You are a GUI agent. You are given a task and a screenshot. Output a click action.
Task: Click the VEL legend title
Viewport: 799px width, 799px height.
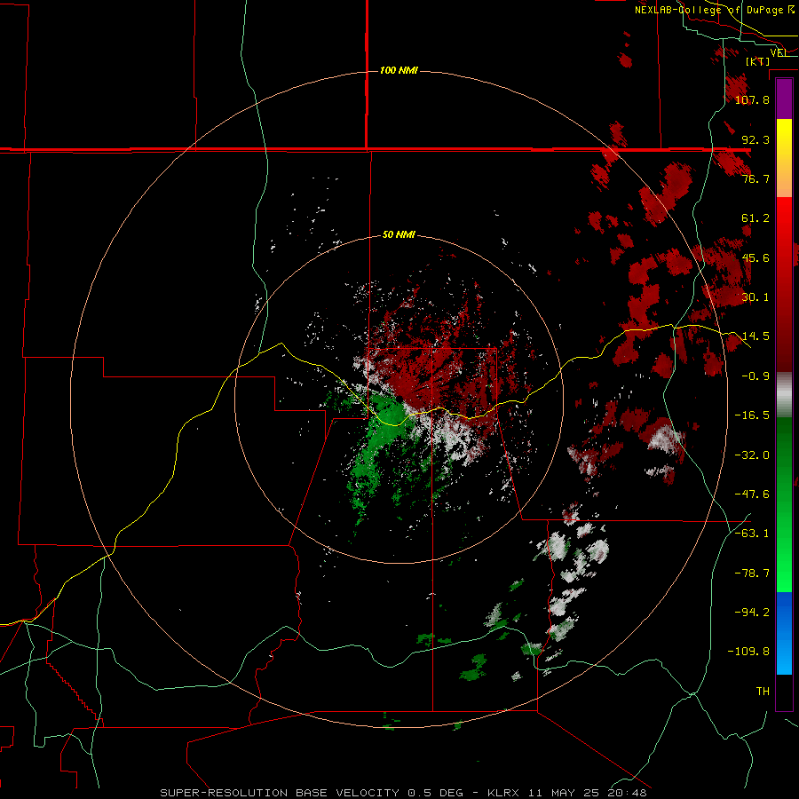tap(779, 52)
